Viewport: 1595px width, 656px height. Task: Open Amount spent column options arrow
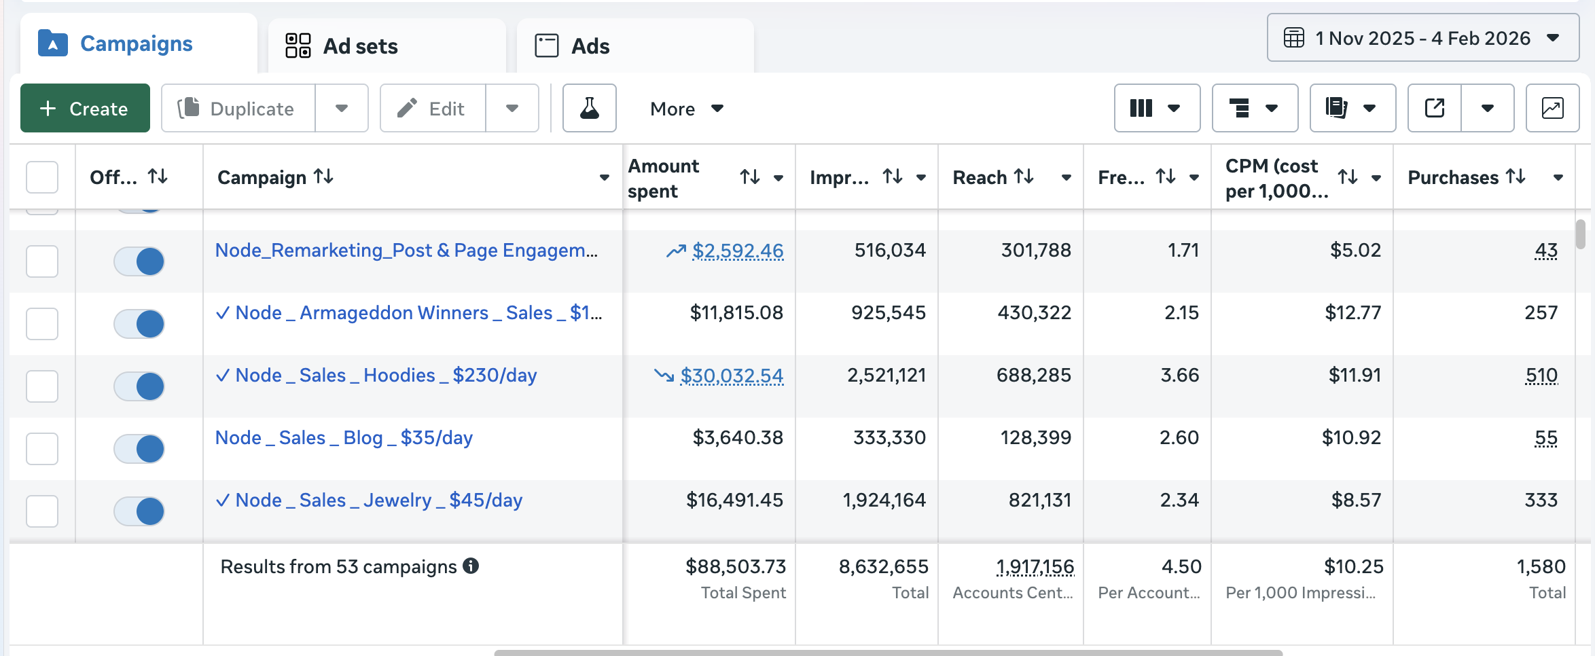(x=778, y=178)
